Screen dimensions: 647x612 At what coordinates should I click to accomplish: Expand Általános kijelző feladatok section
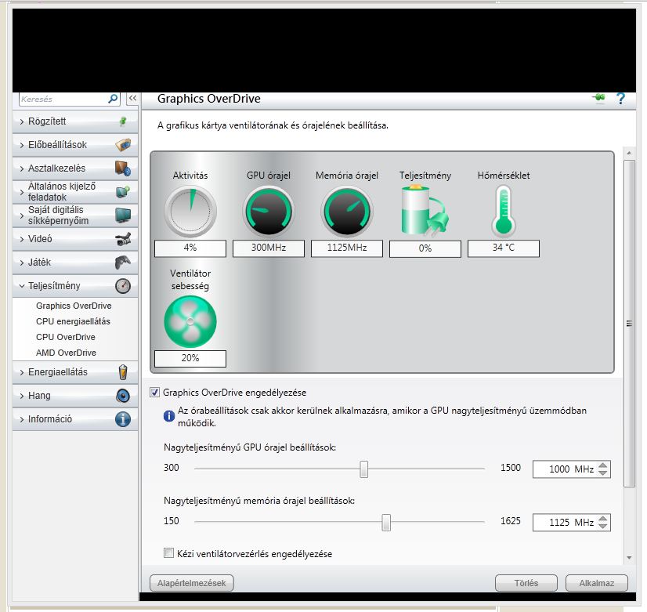click(x=75, y=191)
